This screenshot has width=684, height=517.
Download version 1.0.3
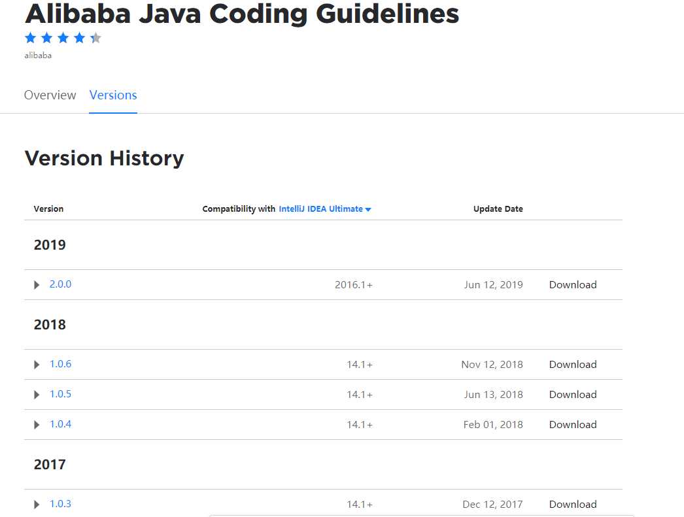(x=573, y=505)
